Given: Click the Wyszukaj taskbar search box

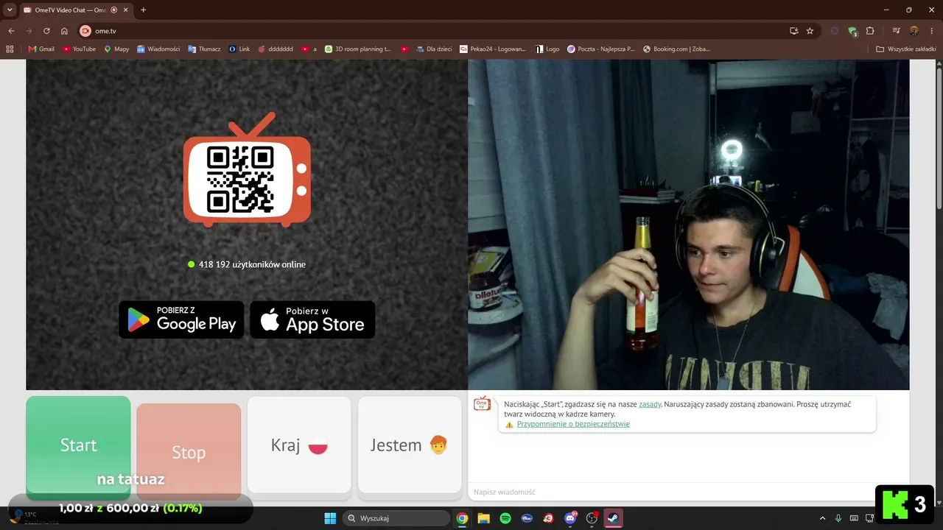Looking at the screenshot, I should tap(396, 518).
